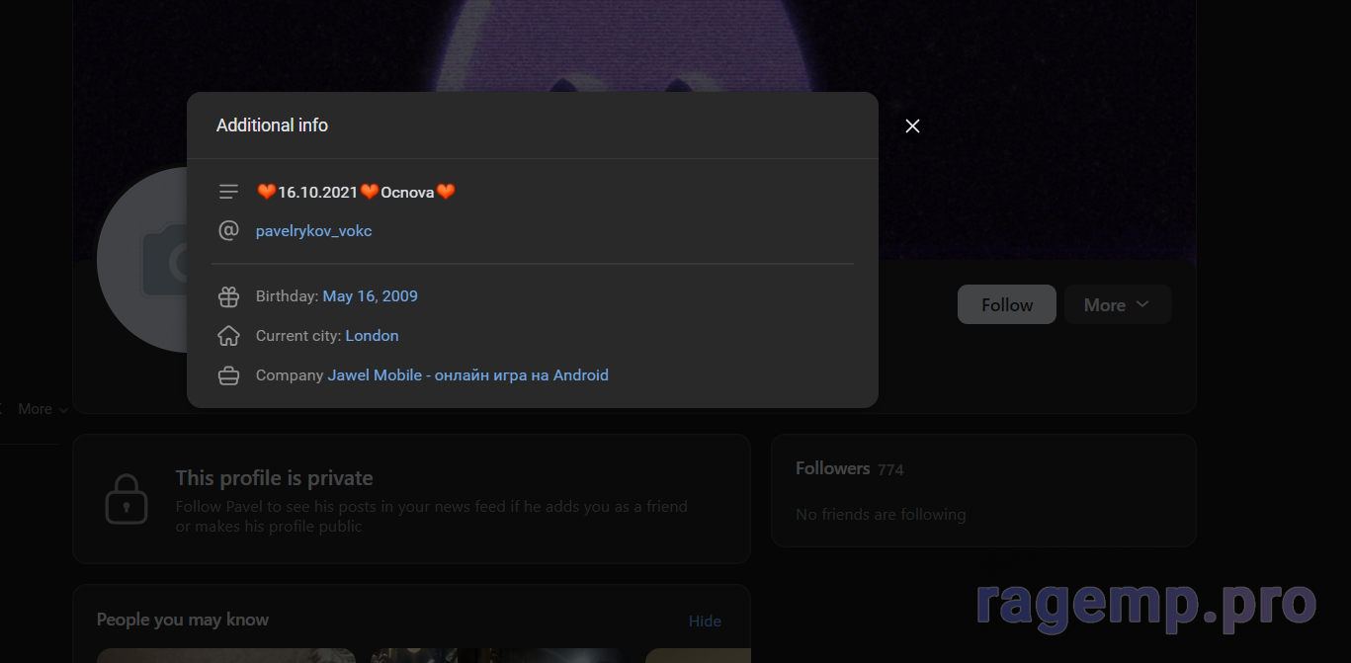Click the gift birthday icon
Viewport: 1351px width, 663px height.
[x=228, y=296]
